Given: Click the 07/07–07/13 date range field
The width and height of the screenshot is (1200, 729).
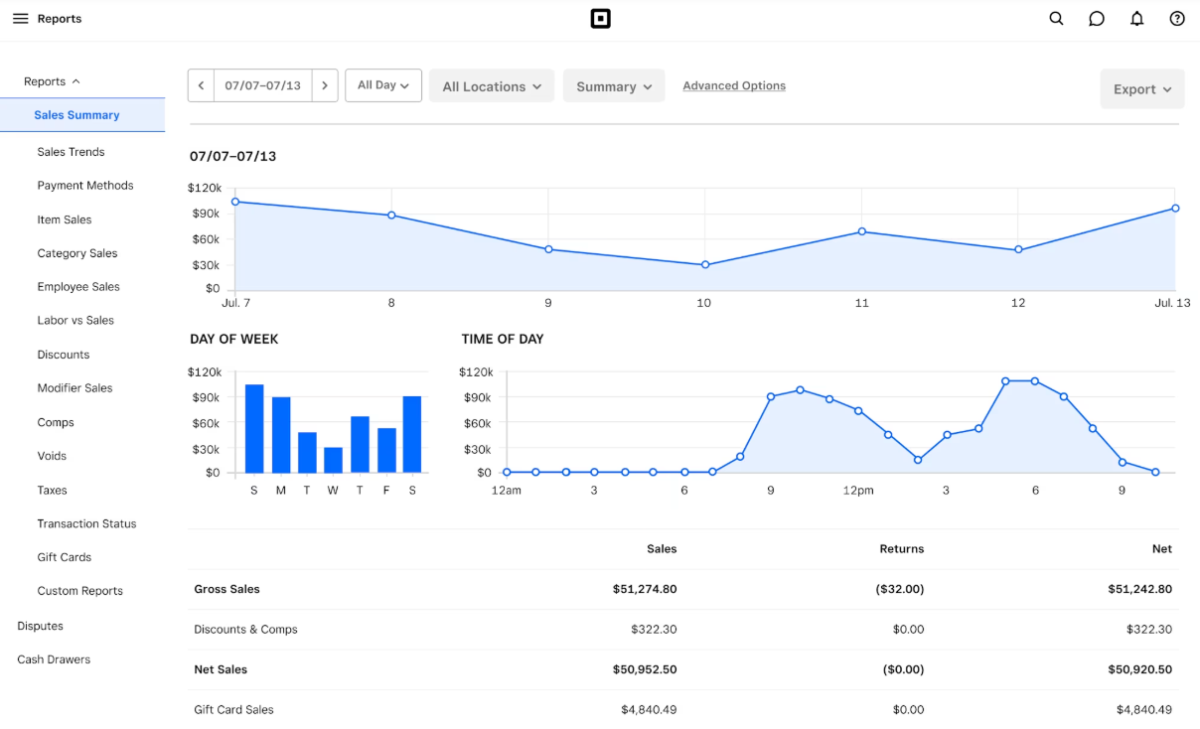Looking at the screenshot, I should 262,85.
